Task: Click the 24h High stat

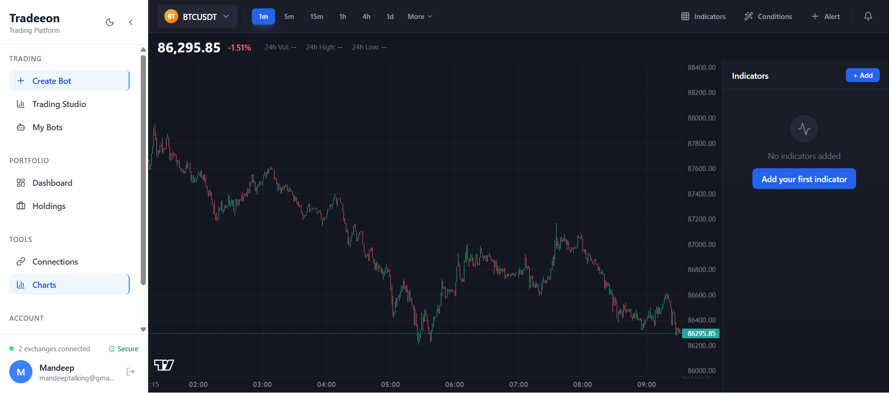Action: tap(324, 47)
